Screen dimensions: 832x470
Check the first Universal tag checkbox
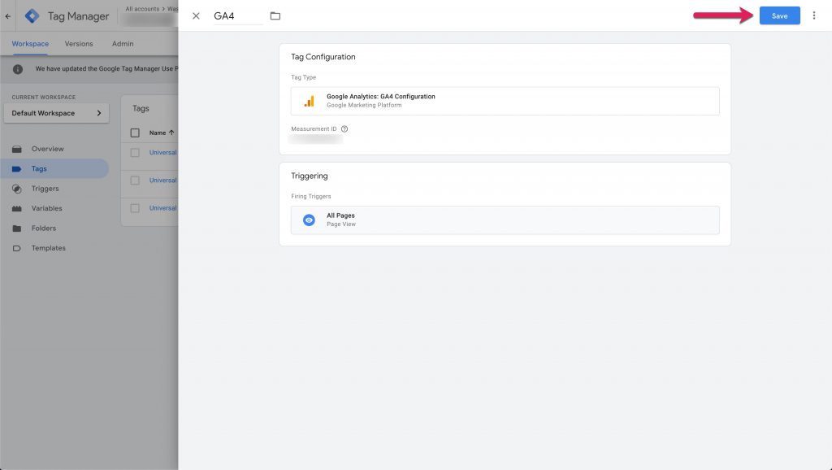point(135,153)
